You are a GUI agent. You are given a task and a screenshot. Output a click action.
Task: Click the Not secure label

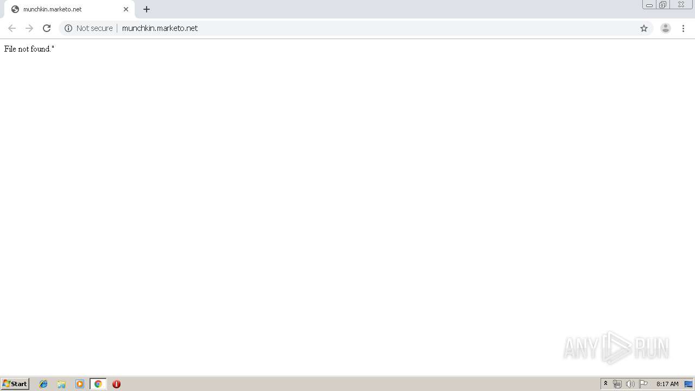point(94,28)
